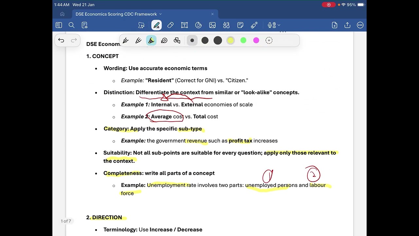The width and height of the screenshot is (419, 236).
Task: Tap the highlighted 'profit tax' words
Action: [240, 141]
